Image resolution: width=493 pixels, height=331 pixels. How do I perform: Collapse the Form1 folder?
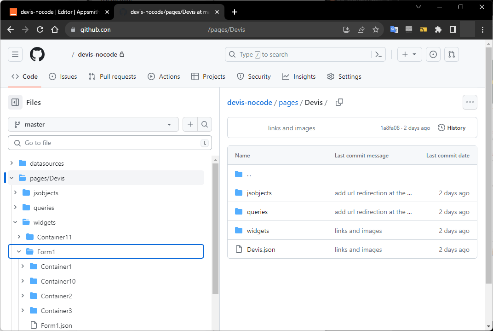pos(19,251)
